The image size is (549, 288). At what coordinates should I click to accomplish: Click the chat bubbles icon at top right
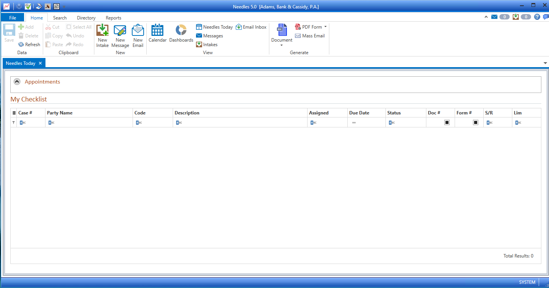click(x=546, y=17)
